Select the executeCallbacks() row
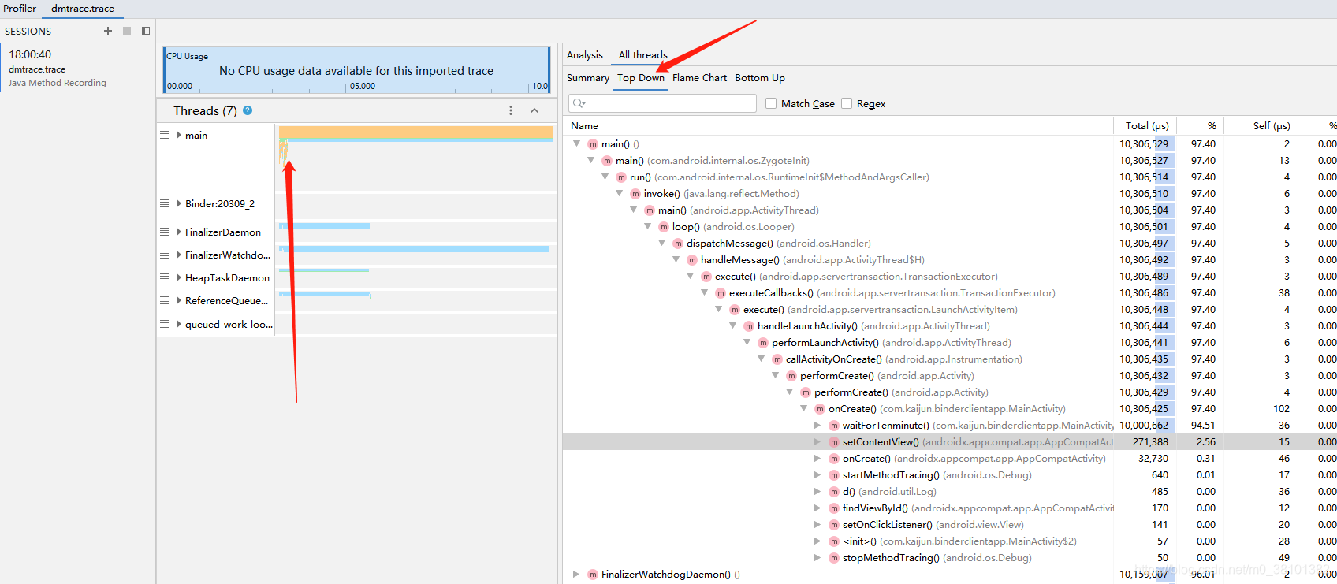 point(950,292)
